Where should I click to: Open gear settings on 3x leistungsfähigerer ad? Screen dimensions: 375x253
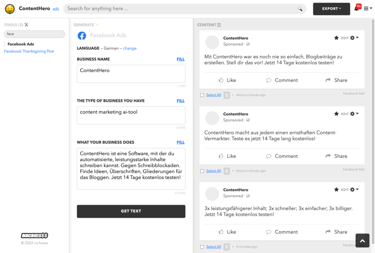[x=352, y=190]
